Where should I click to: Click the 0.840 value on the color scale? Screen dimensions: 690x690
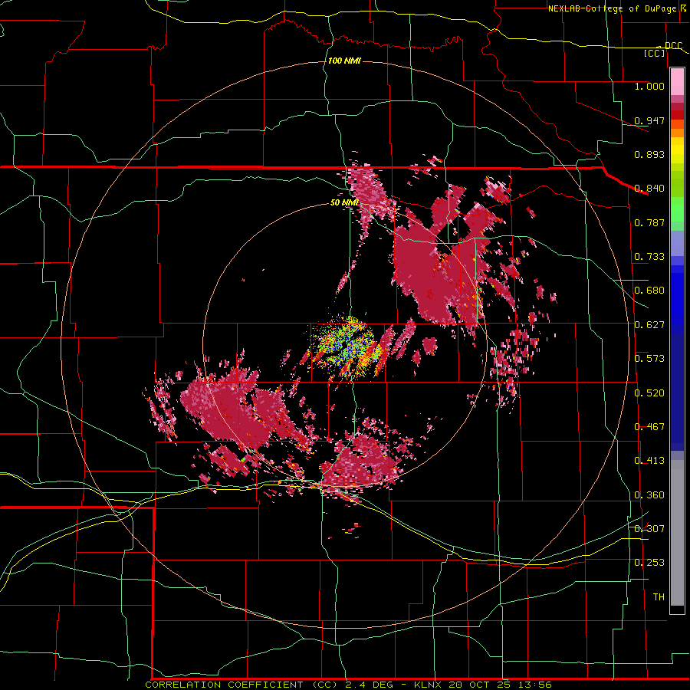649,189
